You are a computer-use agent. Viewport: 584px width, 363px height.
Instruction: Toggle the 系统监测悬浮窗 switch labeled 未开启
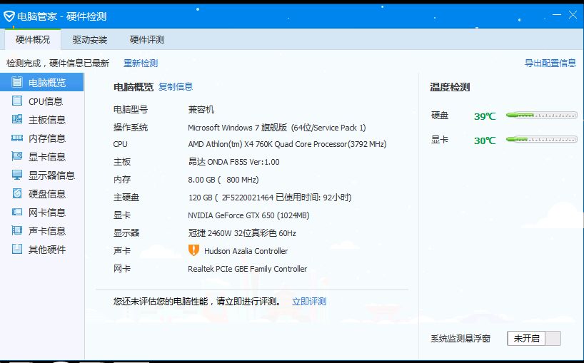tap(534, 339)
